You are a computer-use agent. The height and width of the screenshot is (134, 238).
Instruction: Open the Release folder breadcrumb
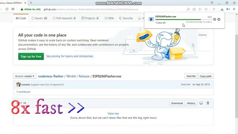point(84,76)
